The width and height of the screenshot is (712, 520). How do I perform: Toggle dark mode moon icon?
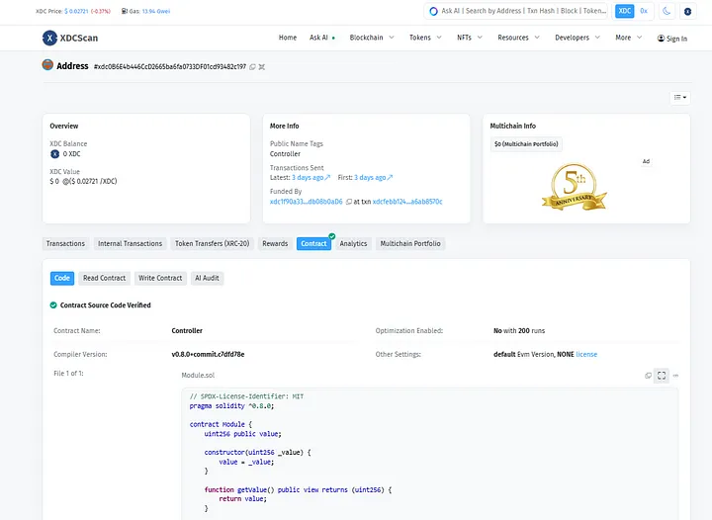pyautogui.click(x=667, y=11)
